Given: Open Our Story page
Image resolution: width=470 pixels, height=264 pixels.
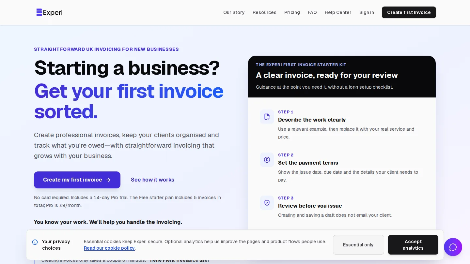Looking at the screenshot, I should tap(234, 12).
